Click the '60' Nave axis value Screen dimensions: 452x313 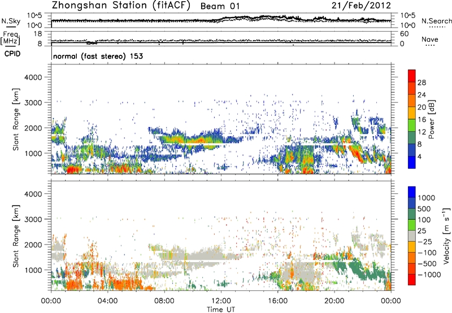point(404,34)
